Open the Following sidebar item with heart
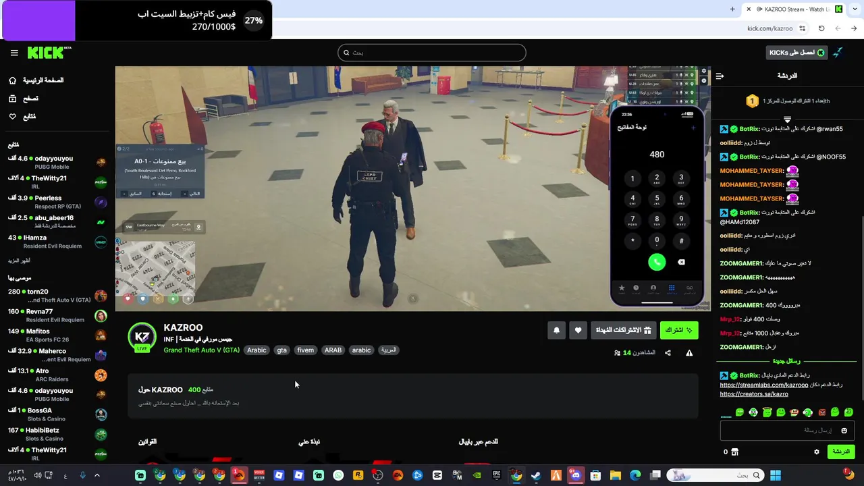 point(22,117)
